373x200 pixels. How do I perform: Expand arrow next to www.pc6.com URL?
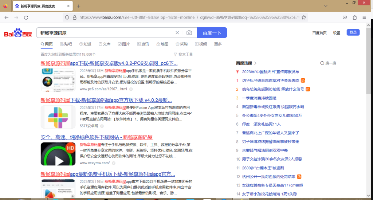131,89
